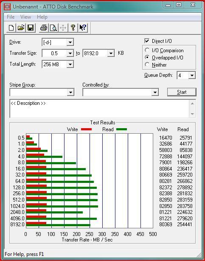205x261 pixels.
Task: Select the I/O Comparison radio button
Action: (x=147, y=50)
